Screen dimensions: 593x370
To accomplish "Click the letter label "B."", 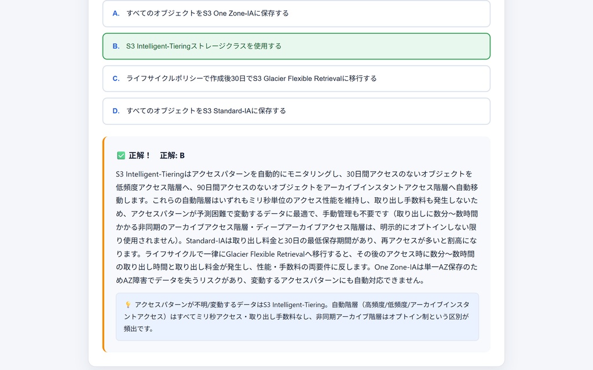I will pyautogui.click(x=116, y=46).
